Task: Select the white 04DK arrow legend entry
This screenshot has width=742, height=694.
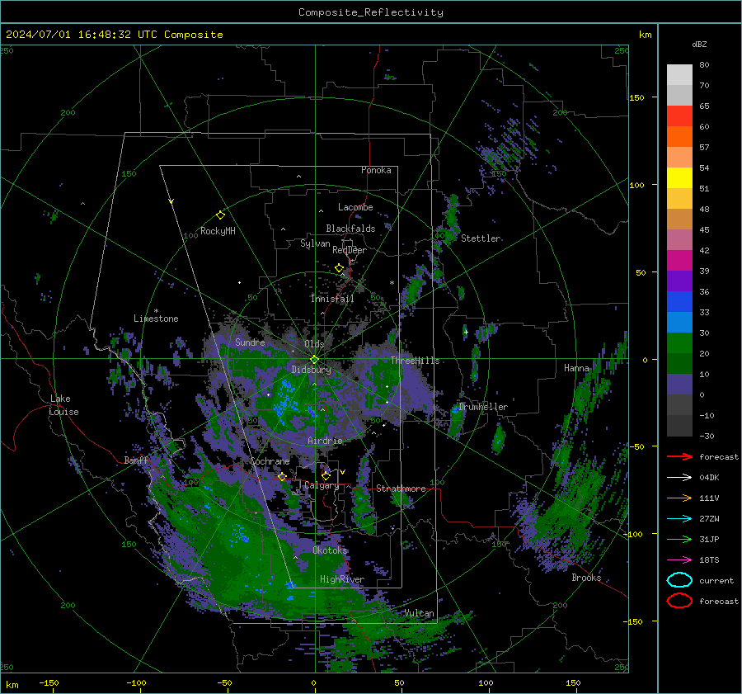Action: coord(679,477)
